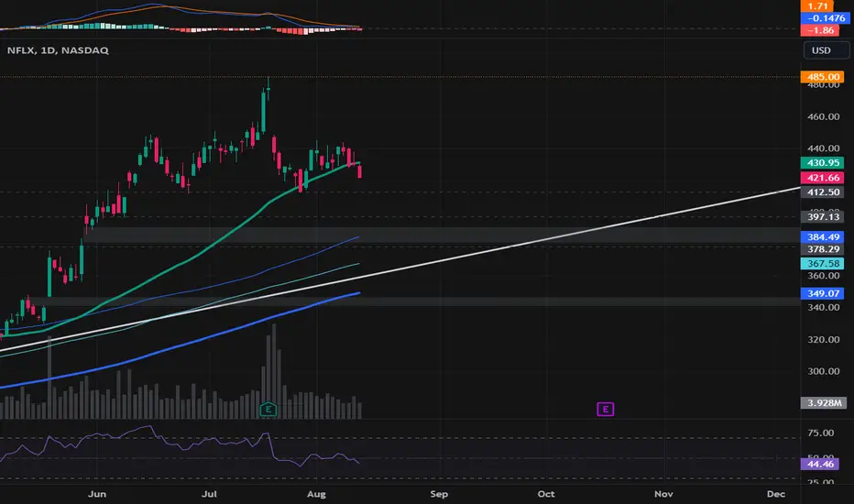Screen dimensions: 854x504
Task: Click the tall green candle at July peak
Action: [x=263, y=113]
